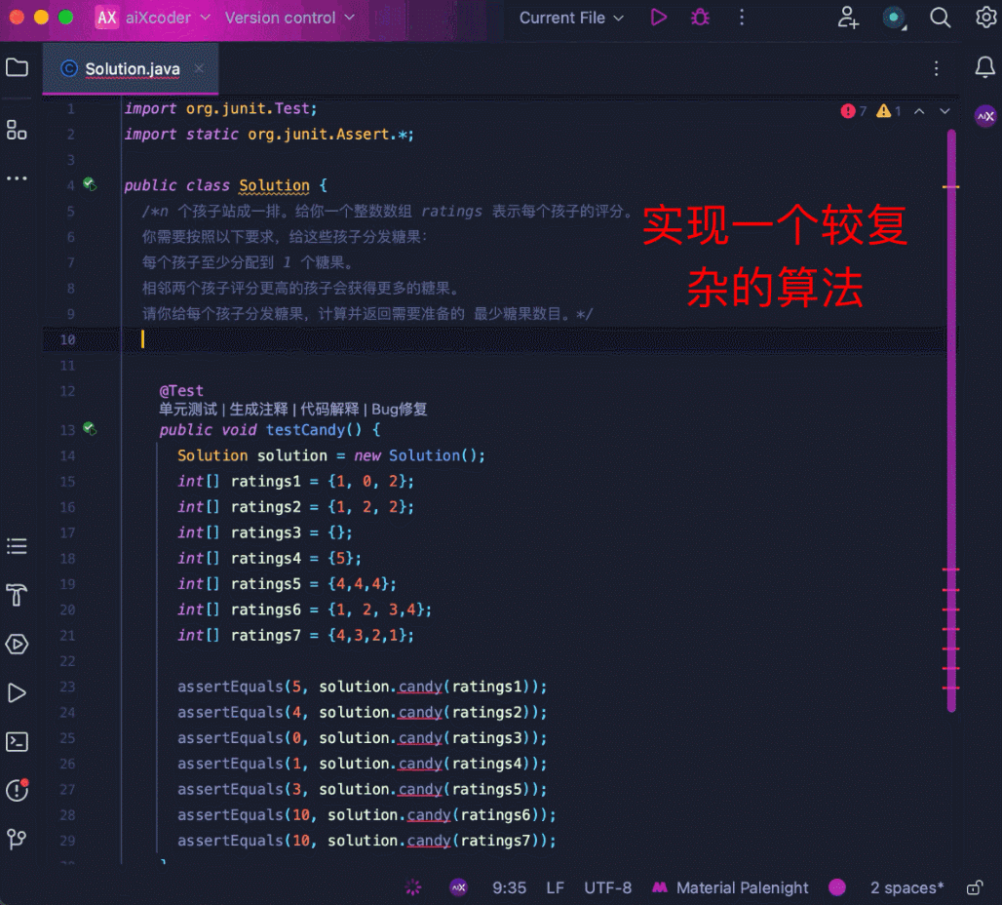Open Material Palenight theme switcher
The height and width of the screenshot is (905, 1002).
(730, 887)
